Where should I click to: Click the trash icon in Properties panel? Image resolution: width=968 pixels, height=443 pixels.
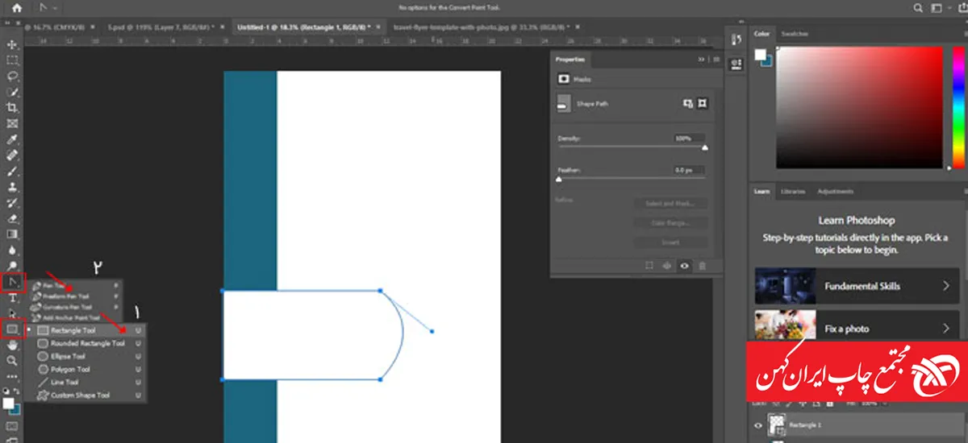click(702, 265)
